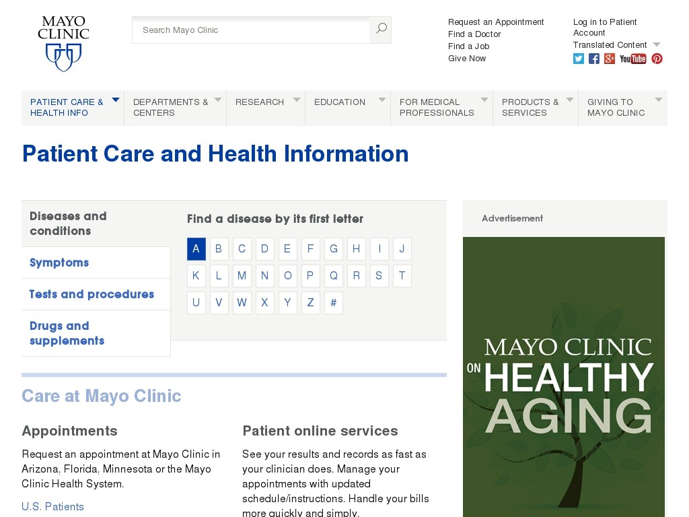Click the U.S. Patients link

coord(52,506)
